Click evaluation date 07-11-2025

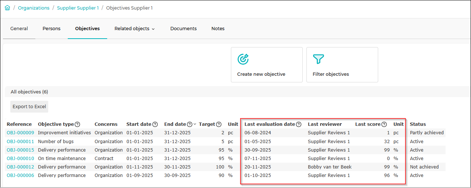(258, 159)
